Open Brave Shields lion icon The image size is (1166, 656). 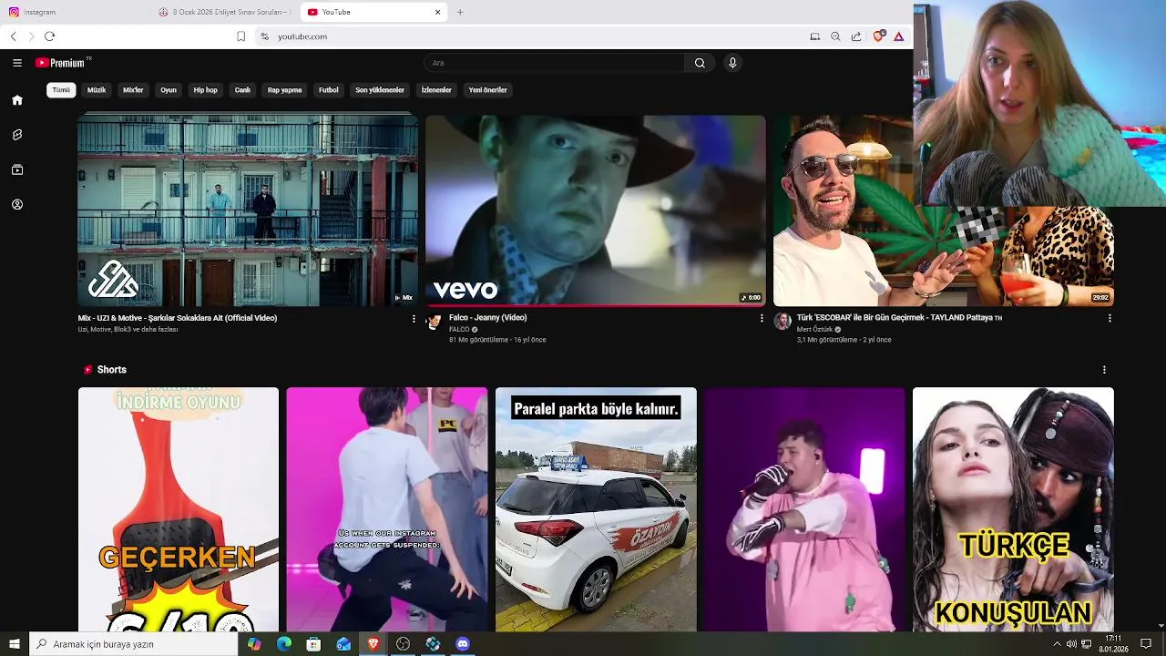coord(878,36)
